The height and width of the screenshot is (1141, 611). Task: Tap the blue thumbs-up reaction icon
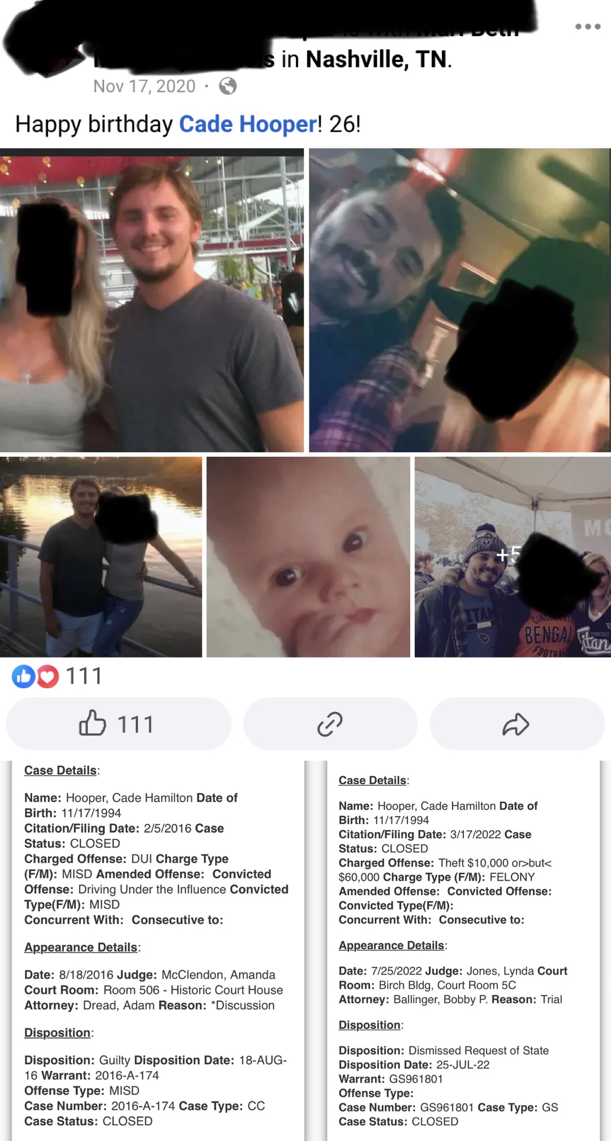[24, 676]
